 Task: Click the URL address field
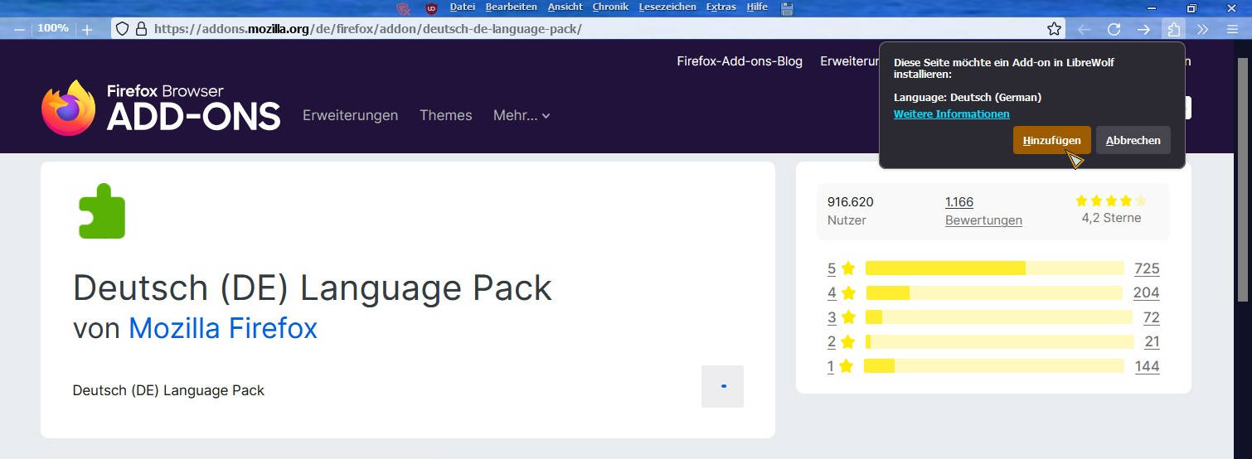(x=589, y=29)
